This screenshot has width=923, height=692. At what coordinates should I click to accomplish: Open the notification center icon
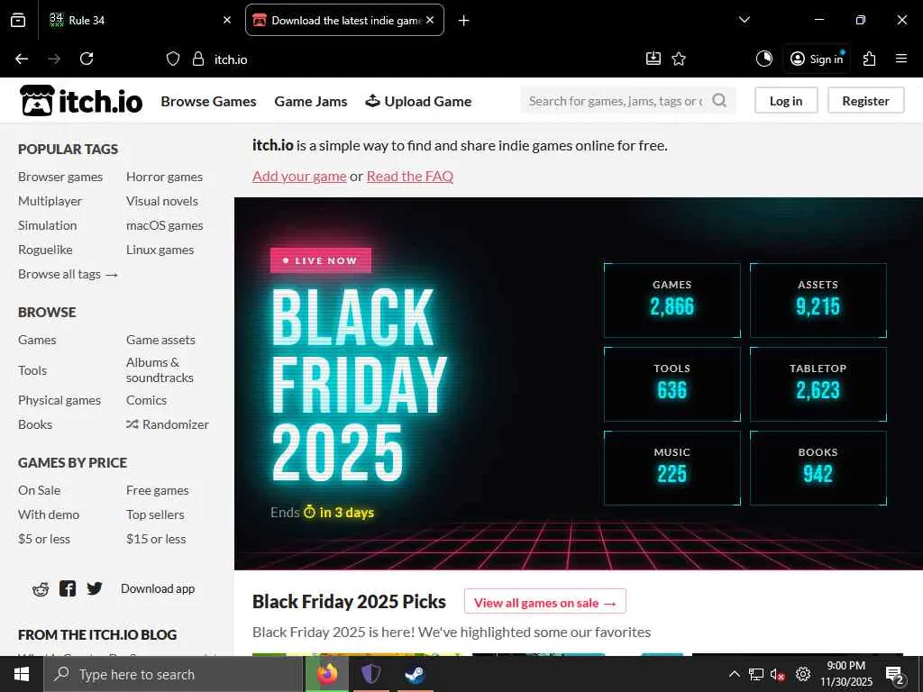(895, 675)
